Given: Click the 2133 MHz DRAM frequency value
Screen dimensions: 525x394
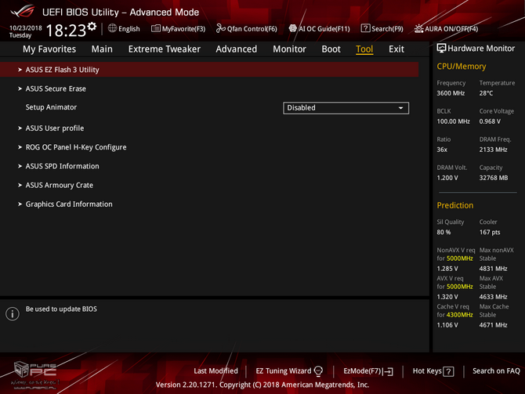Looking at the screenshot, I should [493, 150].
